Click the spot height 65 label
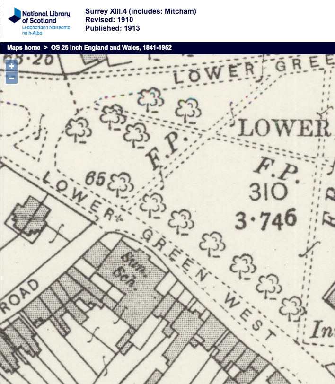The image size is (335, 384). tap(96, 179)
